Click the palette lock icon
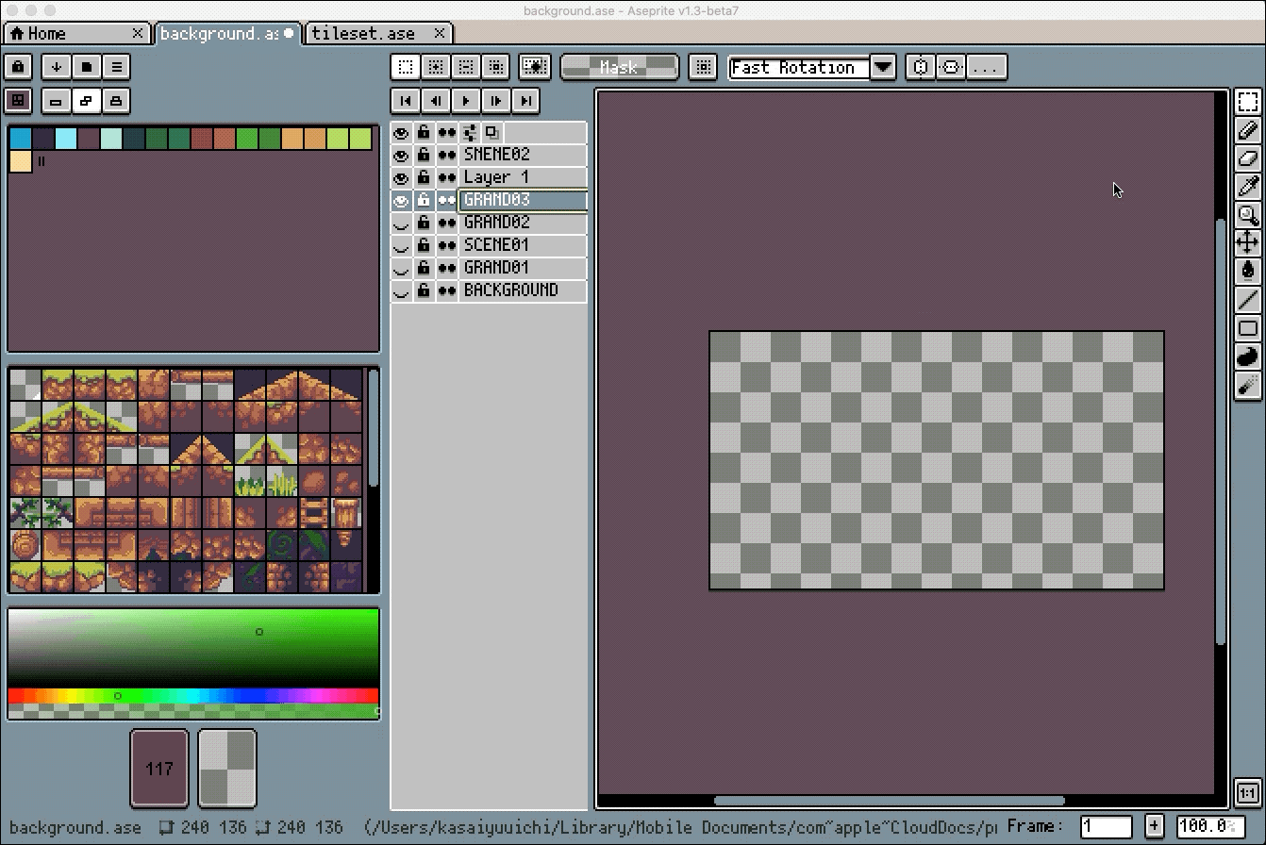This screenshot has height=845, width=1266. 18,67
